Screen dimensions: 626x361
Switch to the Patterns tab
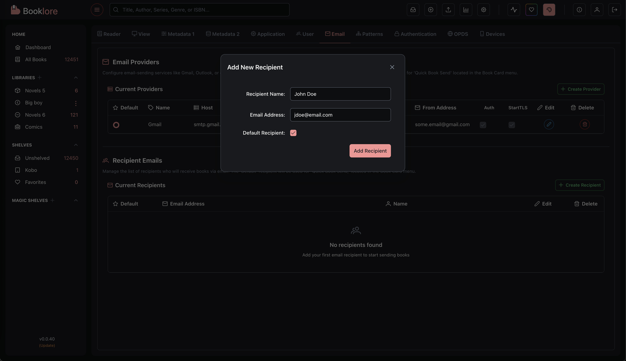369,34
